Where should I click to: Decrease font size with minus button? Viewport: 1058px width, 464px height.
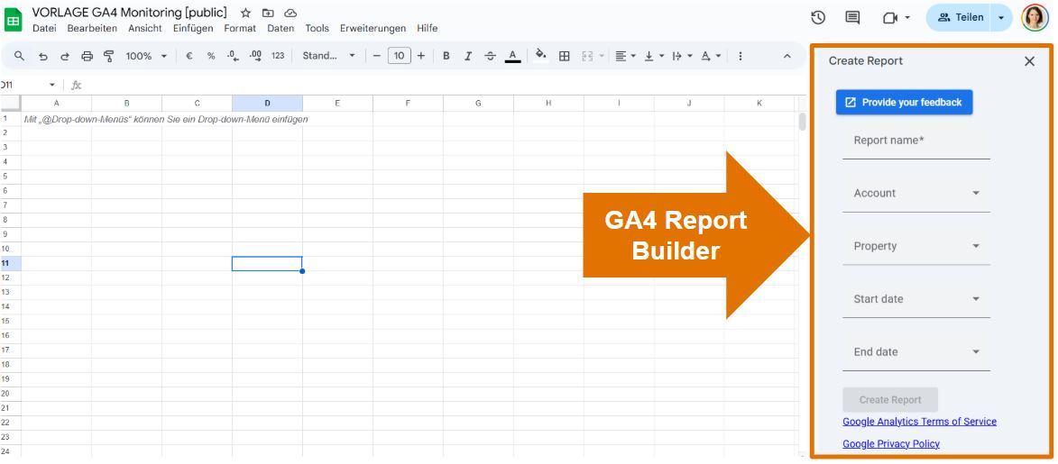(x=376, y=56)
